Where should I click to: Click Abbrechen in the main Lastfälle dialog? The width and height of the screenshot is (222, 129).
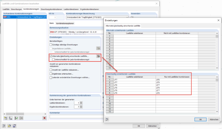pyautogui.click(x=152, y=126)
